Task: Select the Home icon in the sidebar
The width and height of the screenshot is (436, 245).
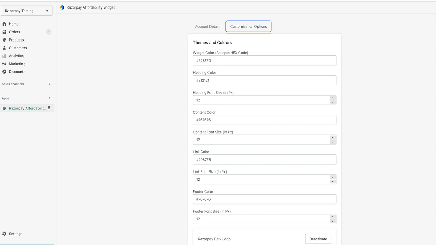Action: [x=4, y=24]
